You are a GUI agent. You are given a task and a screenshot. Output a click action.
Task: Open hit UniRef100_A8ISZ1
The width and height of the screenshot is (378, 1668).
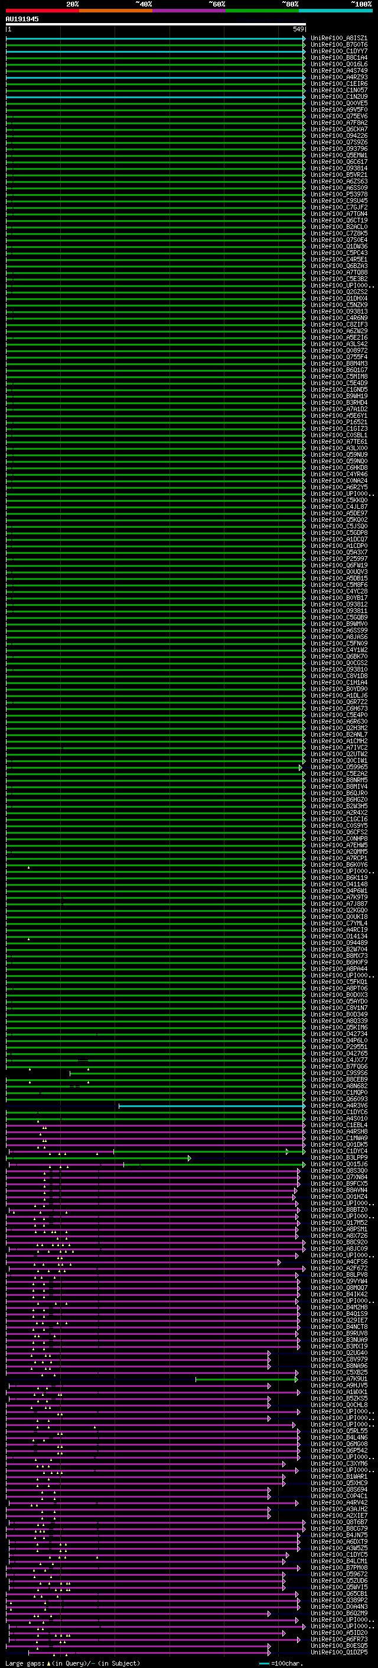(338, 38)
